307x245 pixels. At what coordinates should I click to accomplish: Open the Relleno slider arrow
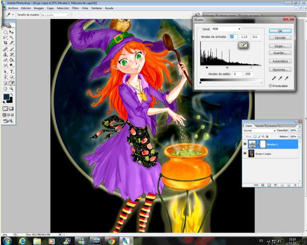click(x=299, y=136)
